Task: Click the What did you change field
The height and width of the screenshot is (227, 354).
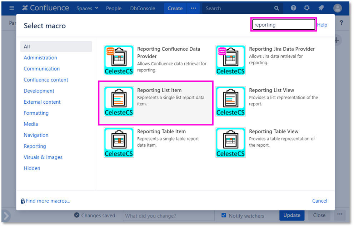Action: coord(169,216)
